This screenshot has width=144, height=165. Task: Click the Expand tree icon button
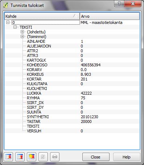tap(8, 157)
